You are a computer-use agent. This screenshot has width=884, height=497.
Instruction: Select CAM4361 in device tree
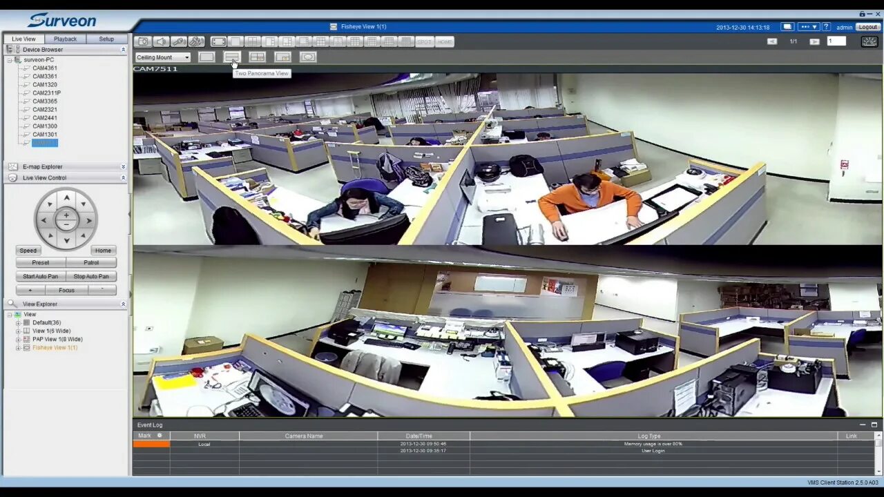[45, 68]
